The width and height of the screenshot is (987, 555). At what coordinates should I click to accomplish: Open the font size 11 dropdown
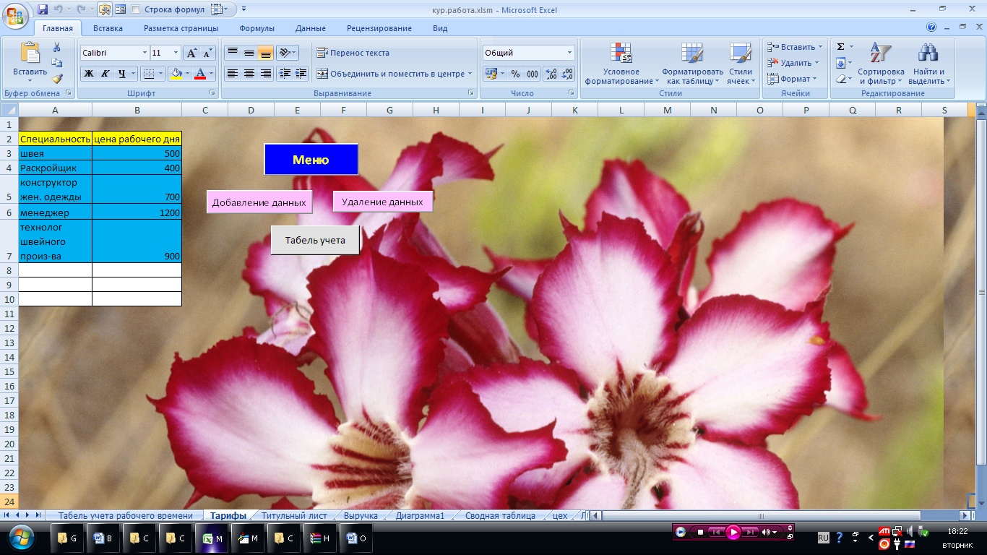pos(176,53)
